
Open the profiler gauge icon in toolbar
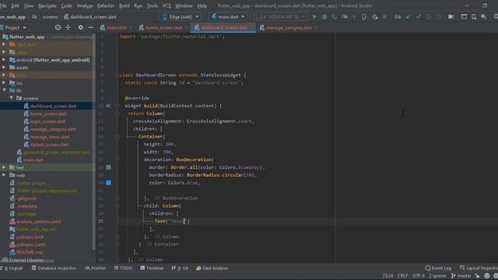pyautogui.click(x=345, y=17)
